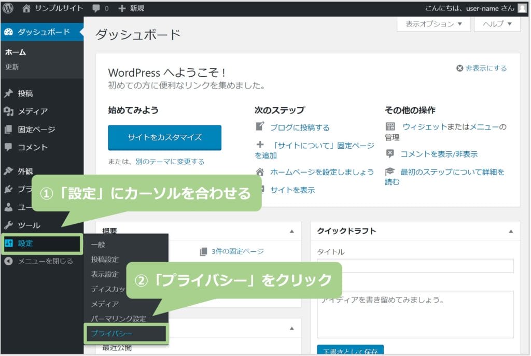Click the edit icon next to ブログに投稿する
This screenshot has width=531, height=356.
(260, 126)
